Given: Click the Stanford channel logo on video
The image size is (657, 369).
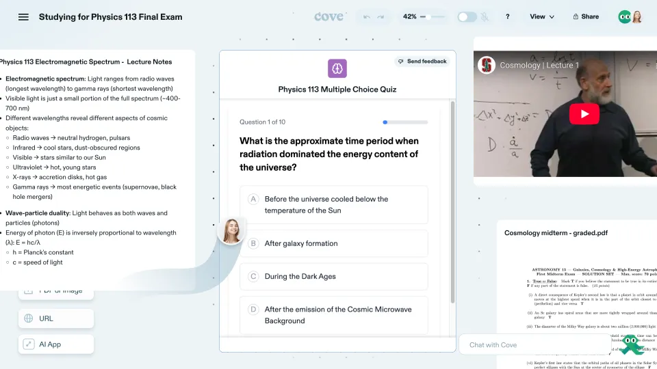Looking at the screenshot, I should (x=487, y=65).
